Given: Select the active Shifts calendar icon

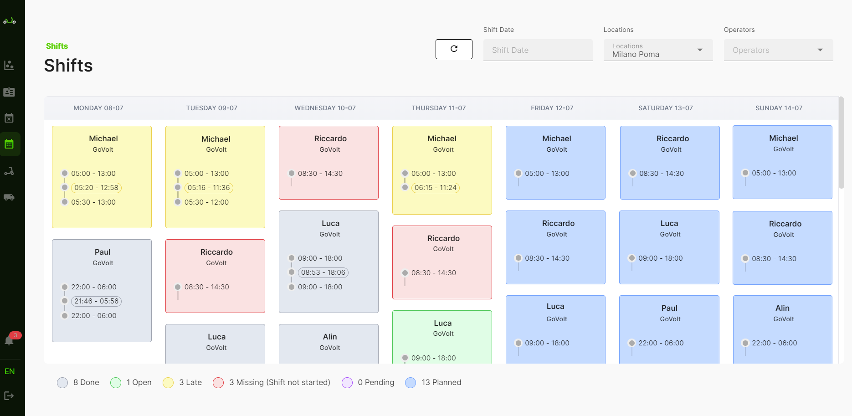Looking at the screenshot, I should click(9, 144).
